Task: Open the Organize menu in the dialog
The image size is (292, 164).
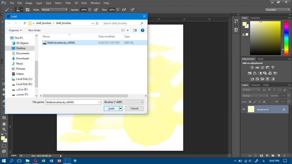Action: point(15,30)
